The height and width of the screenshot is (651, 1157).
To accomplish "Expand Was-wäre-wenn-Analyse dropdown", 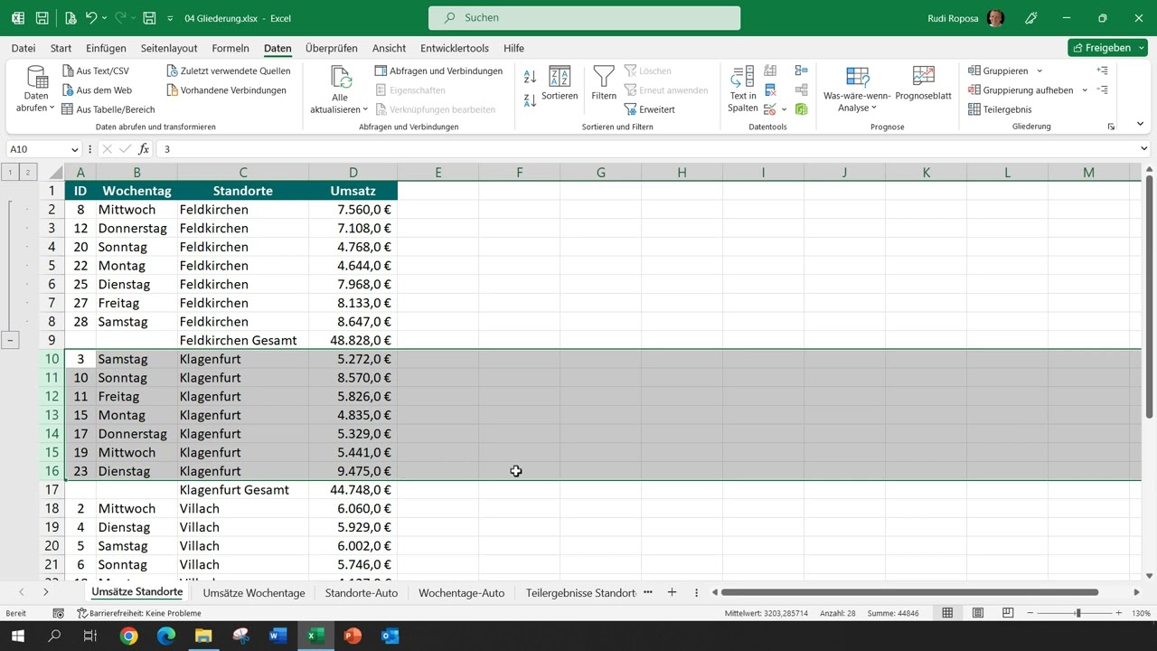I will pos(874,108).
